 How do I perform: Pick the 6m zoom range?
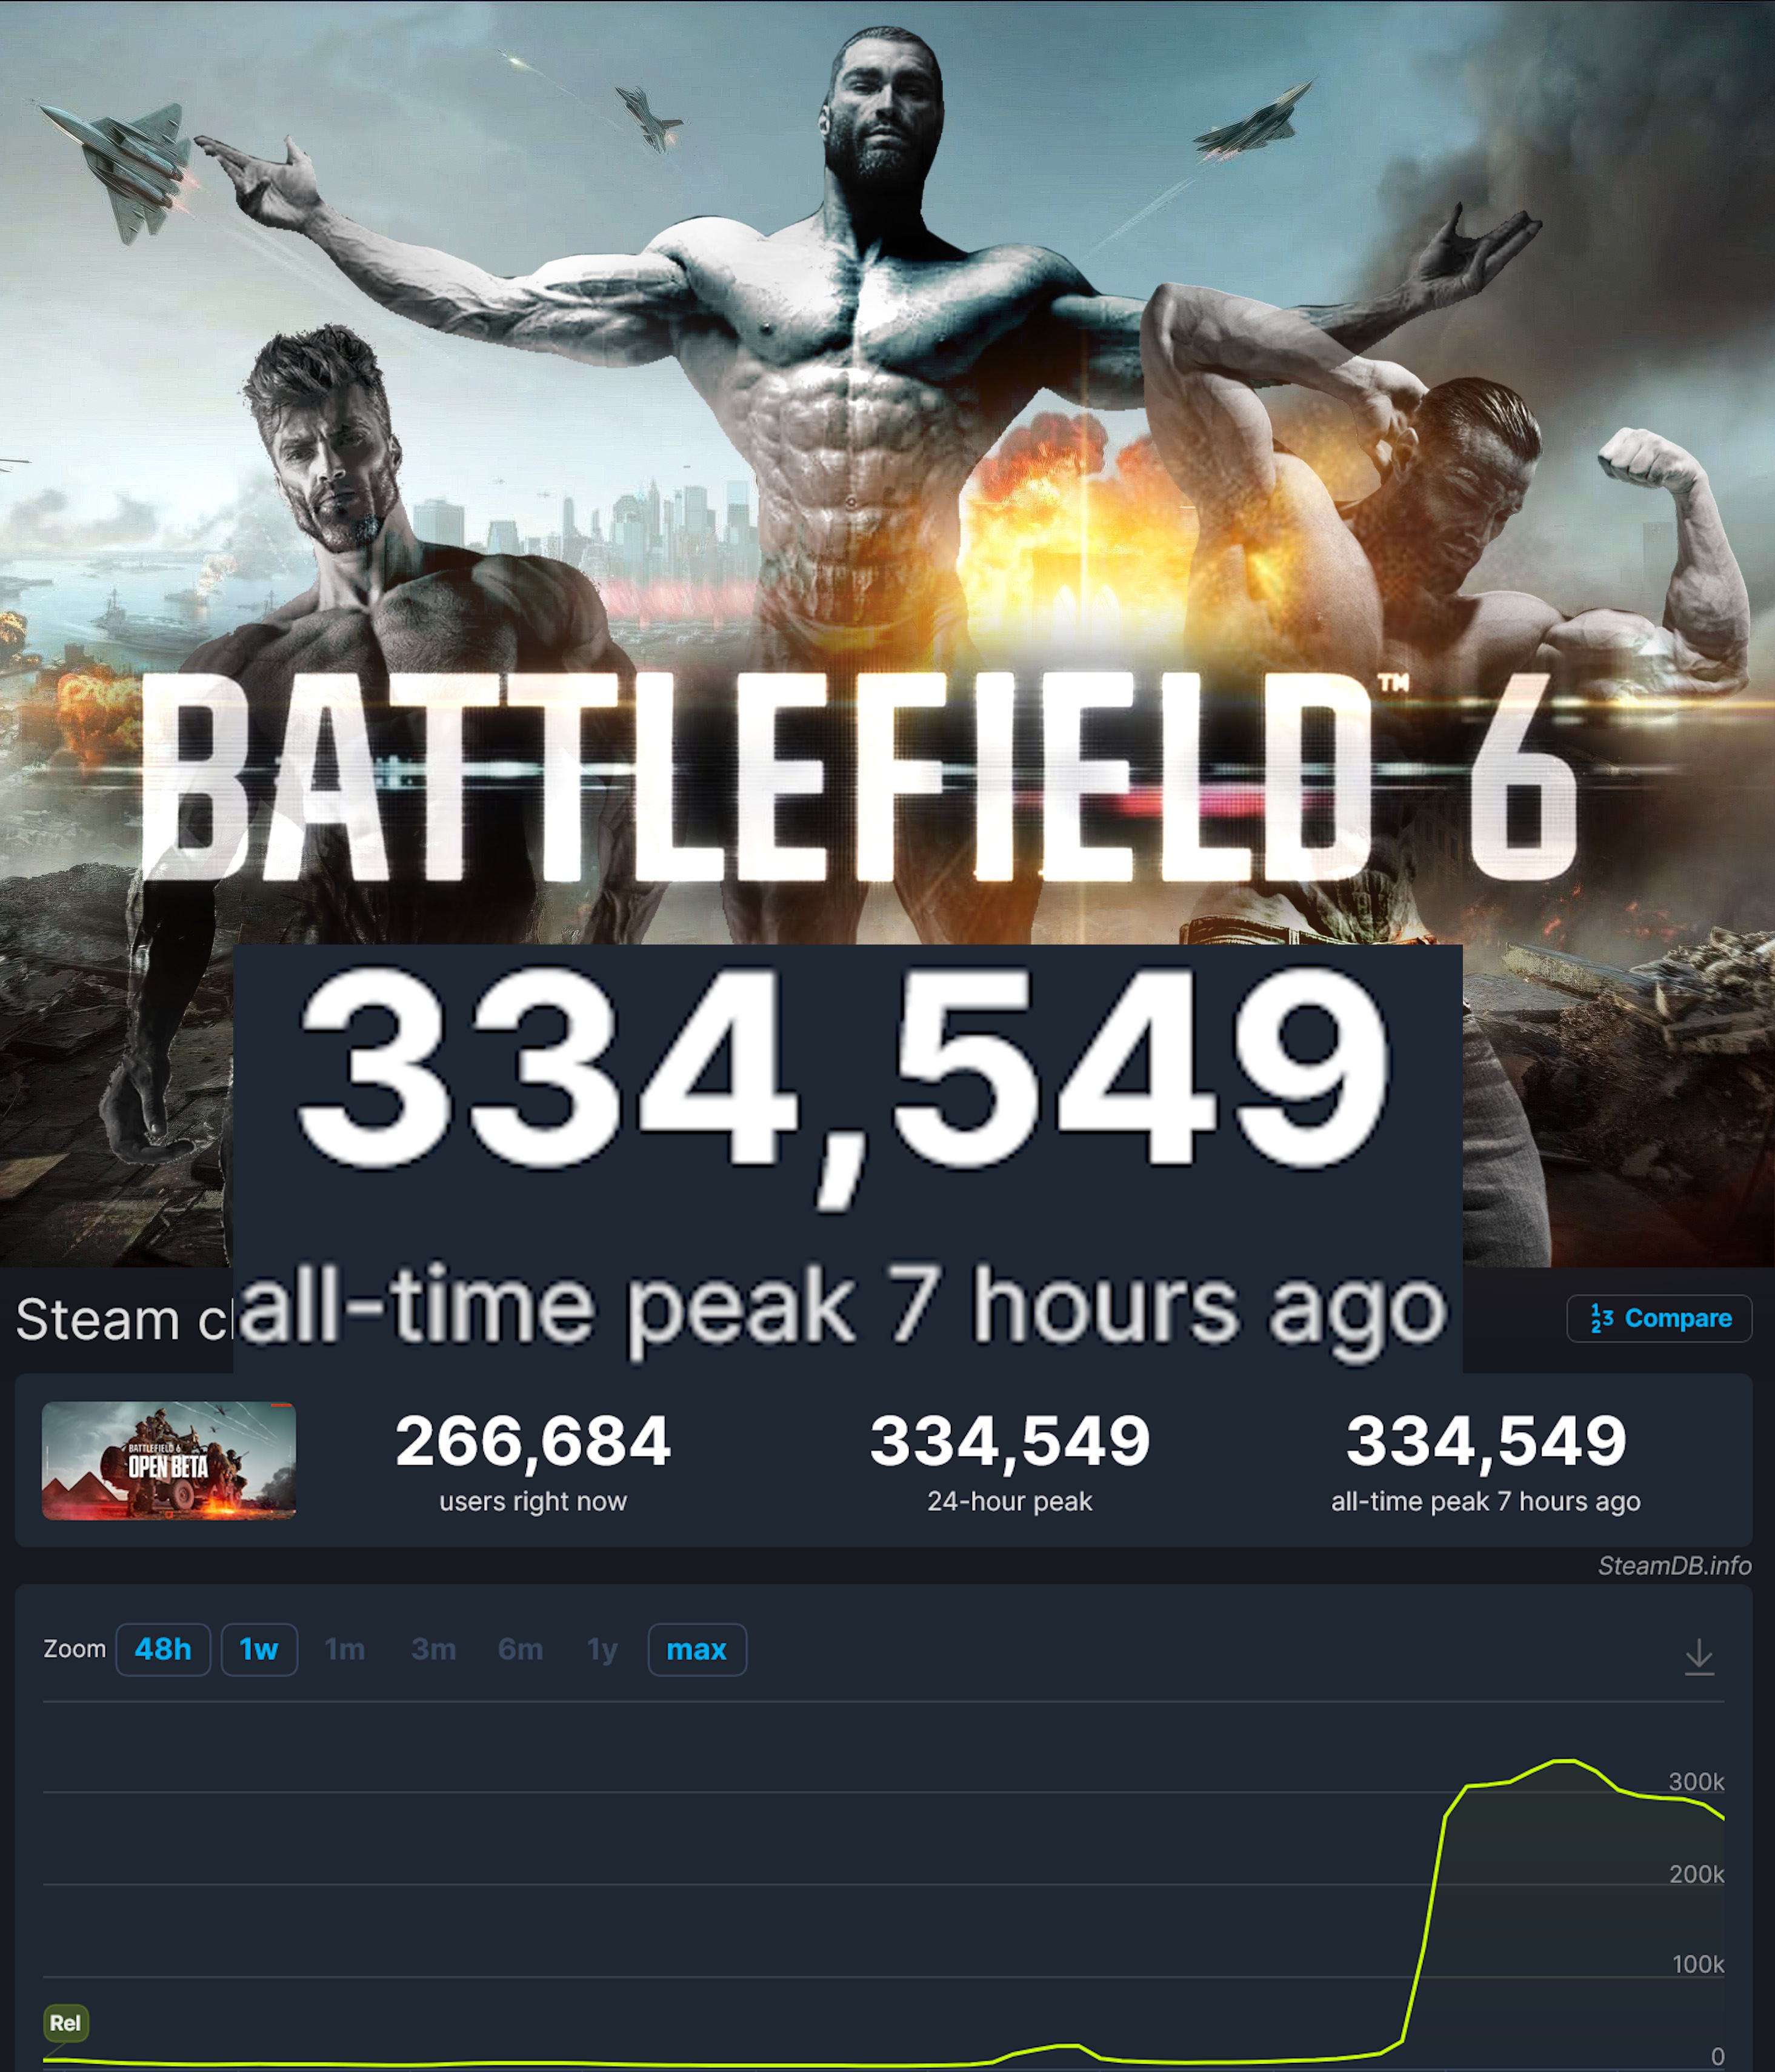520,1649
